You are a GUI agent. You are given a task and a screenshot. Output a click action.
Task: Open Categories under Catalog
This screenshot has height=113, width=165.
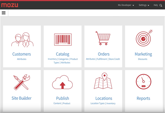pos(63,59)
